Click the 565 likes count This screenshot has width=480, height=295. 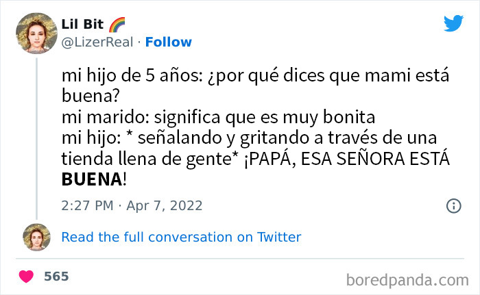(x=56, y=277)
